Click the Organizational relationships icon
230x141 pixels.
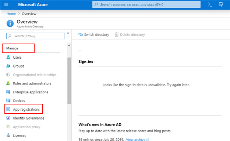point(8,75)
